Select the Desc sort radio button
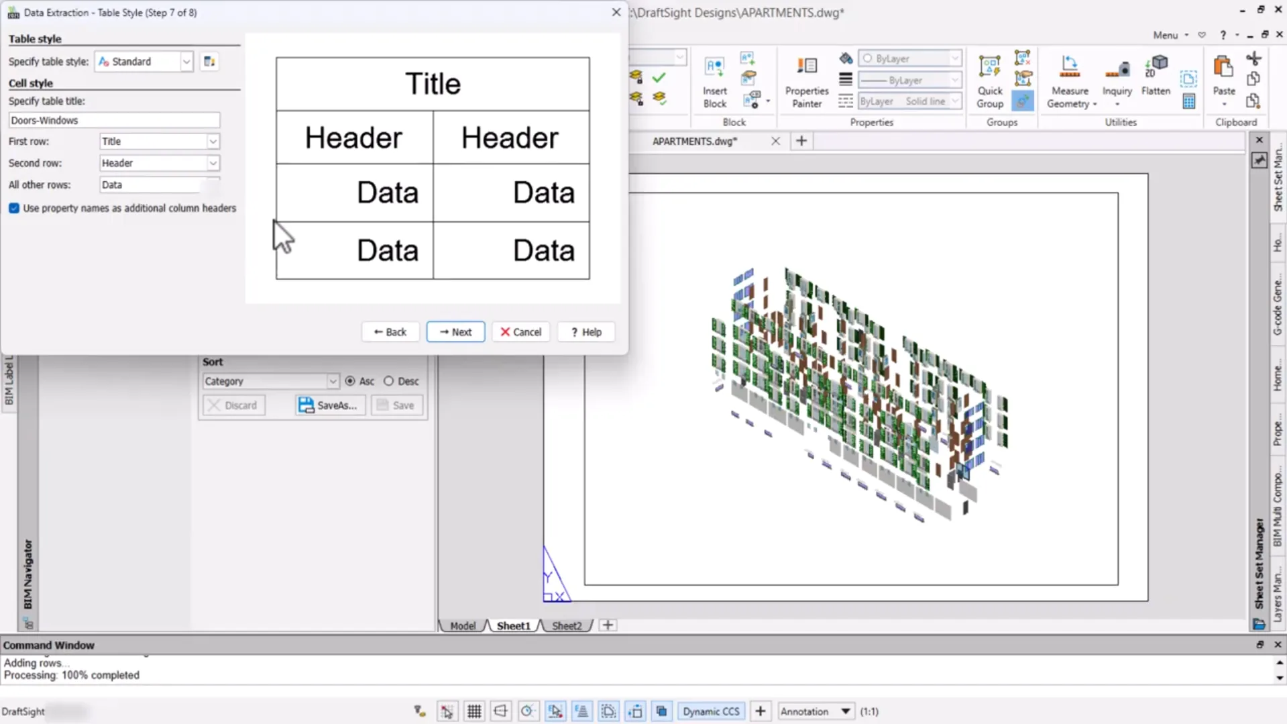The height and width of the screenshot is (724, 1287). pos(389,381)
